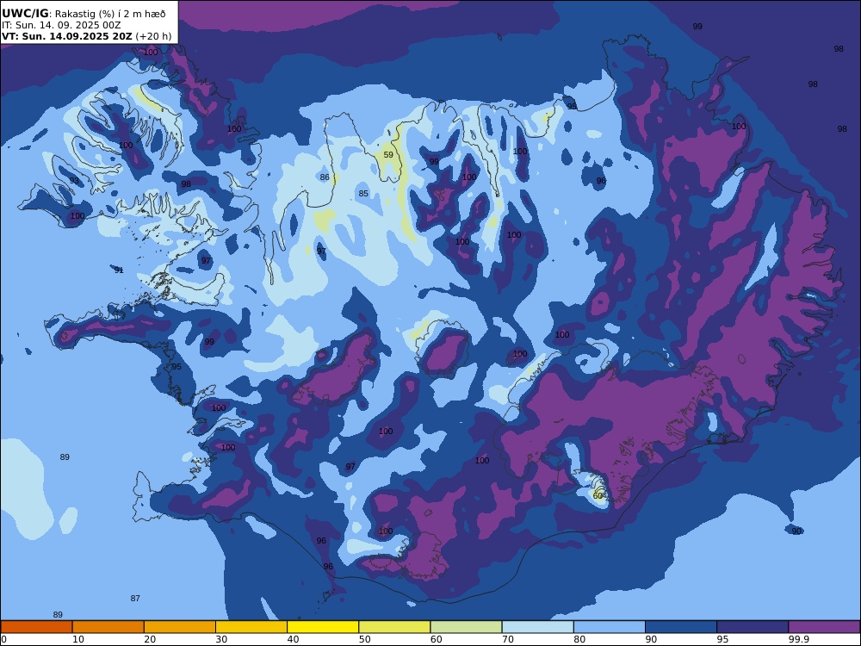
Task: Select the 'IT: Sun. 14. 09. 2025 00Z' line
Action: 61,25
